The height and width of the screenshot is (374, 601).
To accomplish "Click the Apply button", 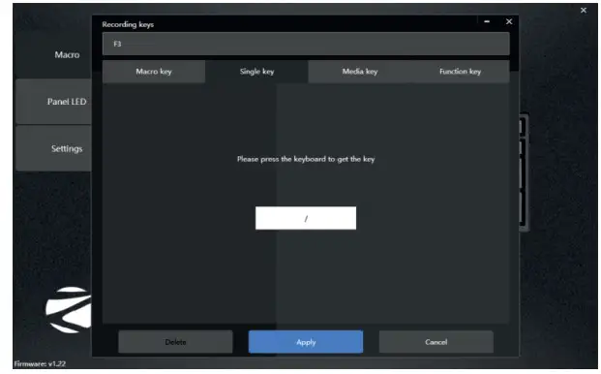I will tap(306, 342).
